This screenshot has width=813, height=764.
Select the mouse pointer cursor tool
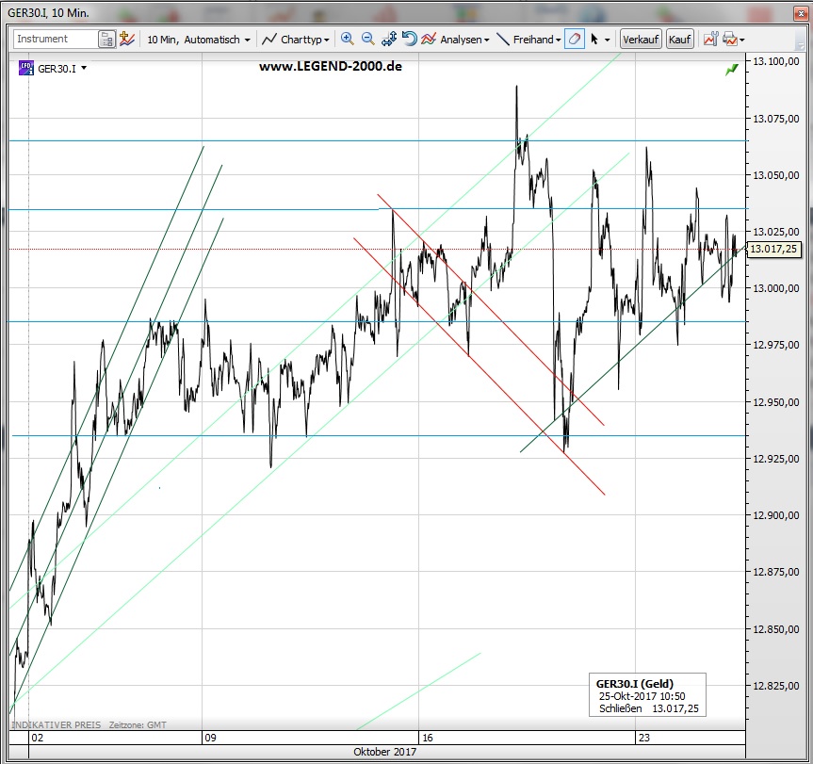(x=594, y=39)
